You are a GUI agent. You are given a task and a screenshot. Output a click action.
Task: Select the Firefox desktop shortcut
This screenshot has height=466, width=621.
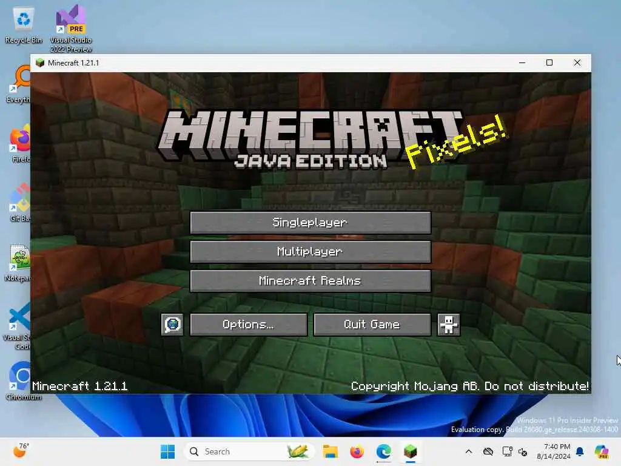coord(20,143)
